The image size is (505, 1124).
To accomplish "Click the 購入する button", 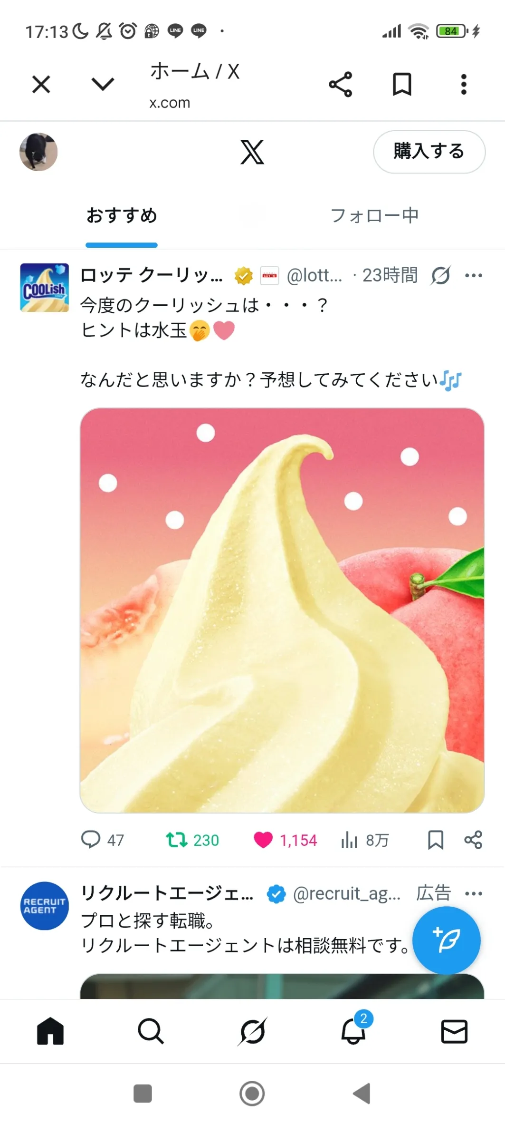I will pos(429,152).
